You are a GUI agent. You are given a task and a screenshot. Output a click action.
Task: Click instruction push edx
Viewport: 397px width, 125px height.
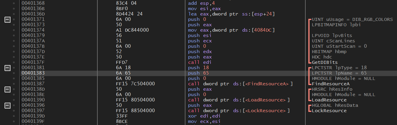(x=199, y=52)
